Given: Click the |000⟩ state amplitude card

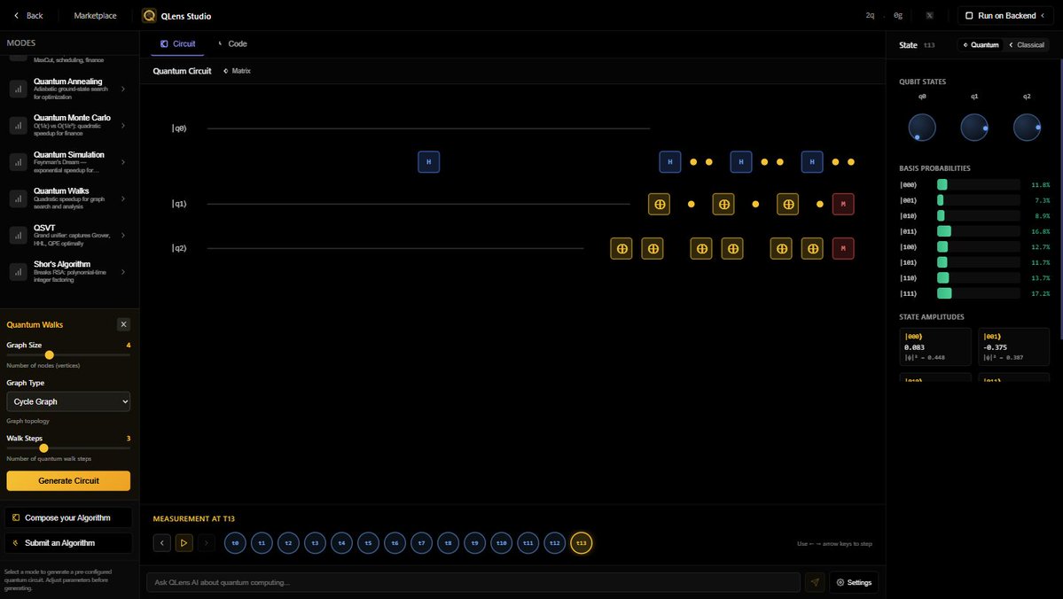Looking at the screenshot, I should click(934, 347).
